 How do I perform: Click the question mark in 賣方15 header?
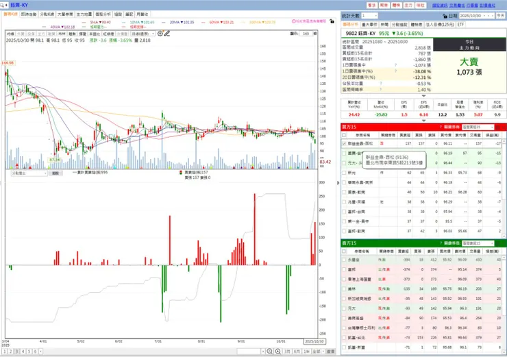(x=441, y=243)
